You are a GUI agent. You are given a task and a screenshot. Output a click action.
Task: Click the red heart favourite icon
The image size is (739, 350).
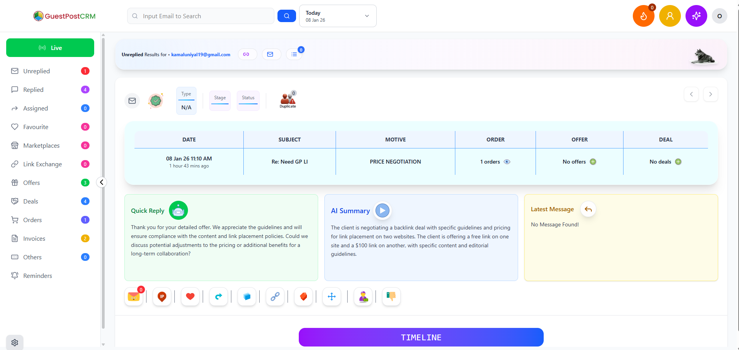tap(190, 297)
